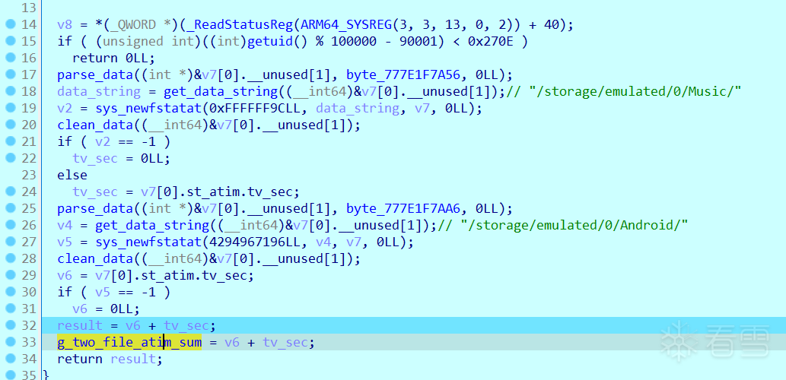Screen dimensions: 786x380
Task: Jump to byte_777E1F7A56 reference
Action: pos(409,74)
